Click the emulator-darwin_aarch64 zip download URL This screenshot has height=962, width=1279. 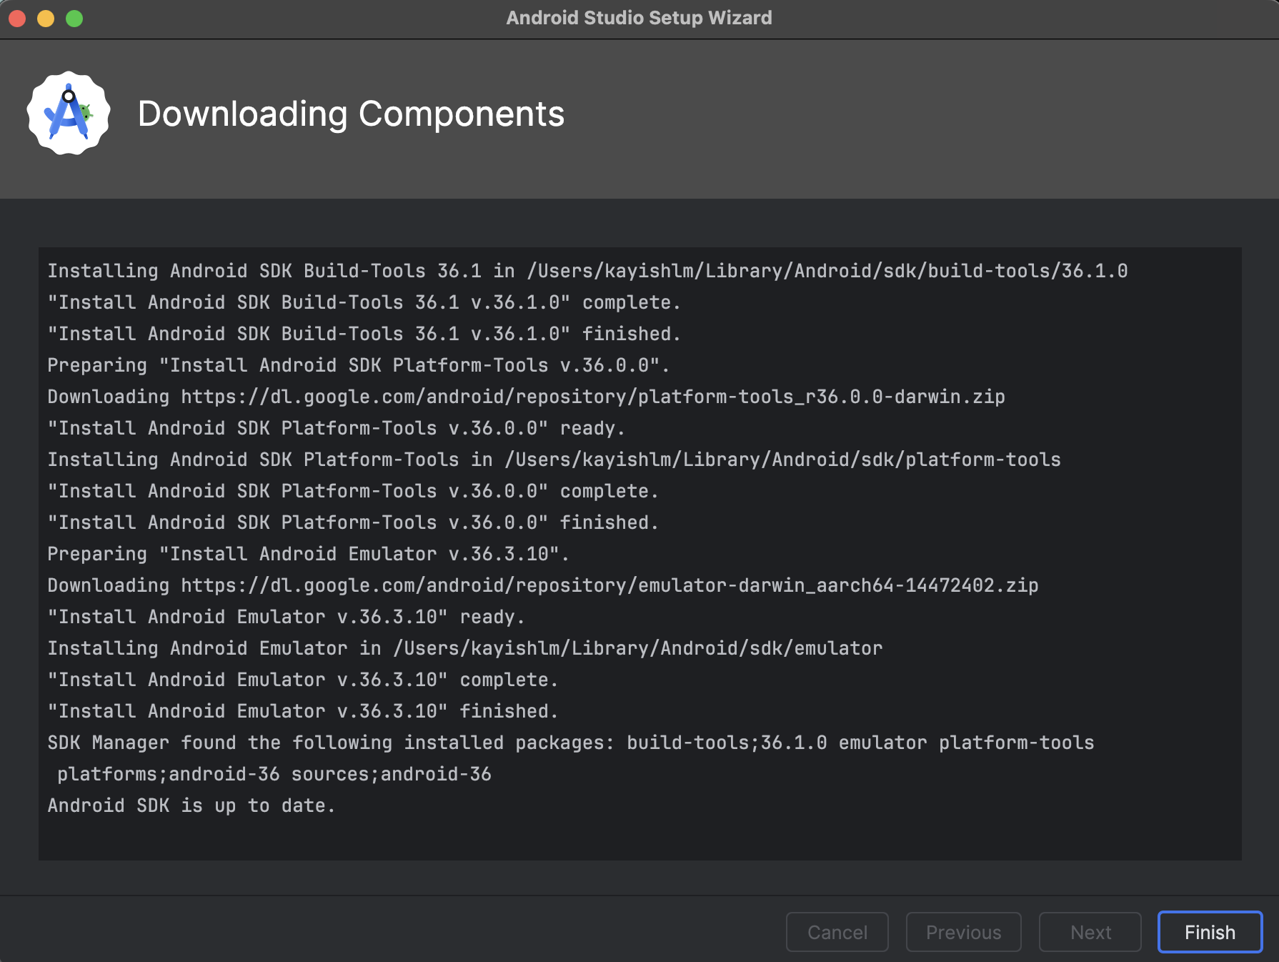[x=609, y=585]
